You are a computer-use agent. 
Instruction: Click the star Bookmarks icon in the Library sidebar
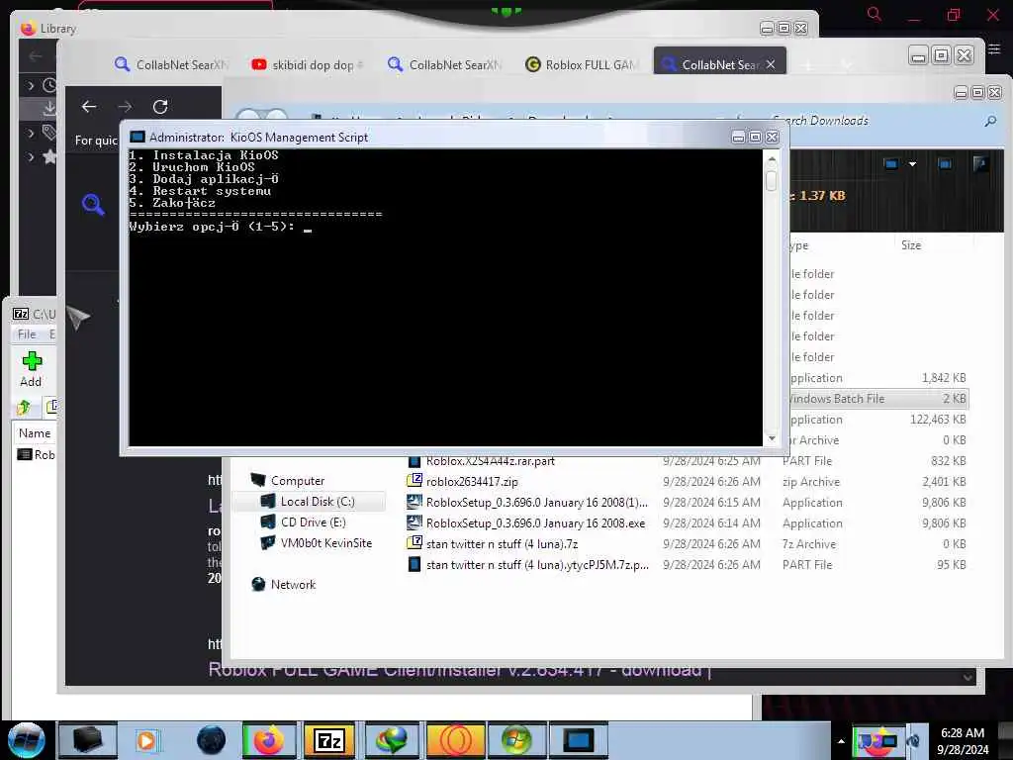click(x=49, y=156)
